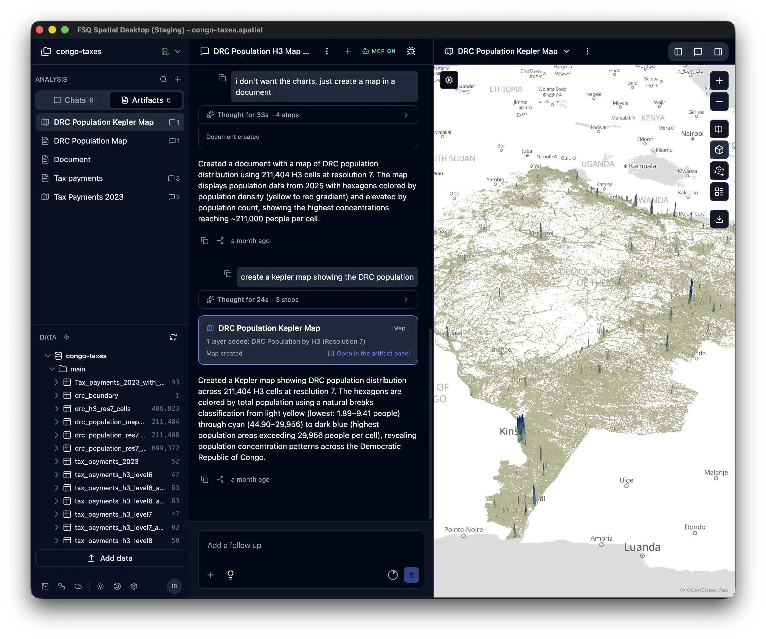Zoom out on the map
This screenshot has height=639, width=766.
point(719,101)
